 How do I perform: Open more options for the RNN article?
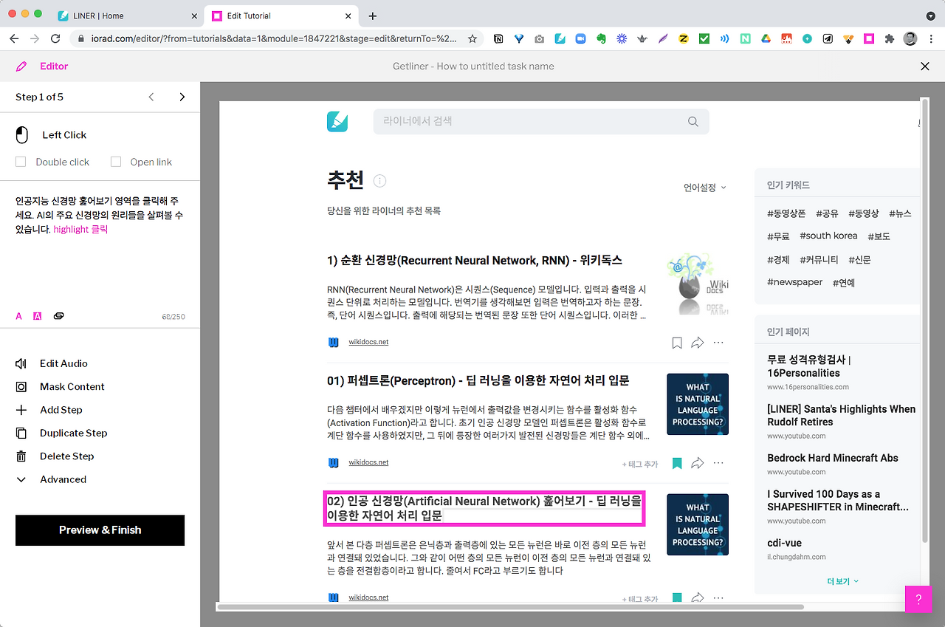coord(718,343)
